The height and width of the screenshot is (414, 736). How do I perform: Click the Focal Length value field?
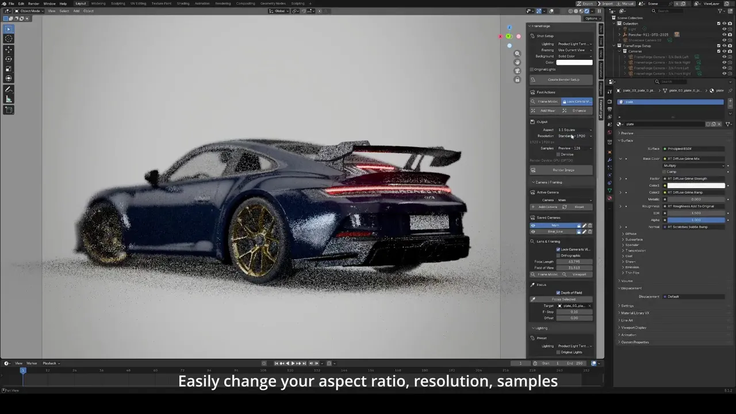click(x=574, y=262)
